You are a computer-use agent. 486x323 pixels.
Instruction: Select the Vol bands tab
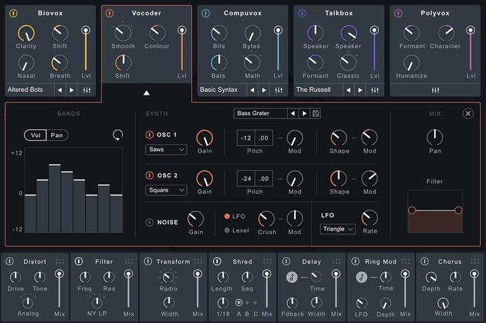tap(35, 135)
